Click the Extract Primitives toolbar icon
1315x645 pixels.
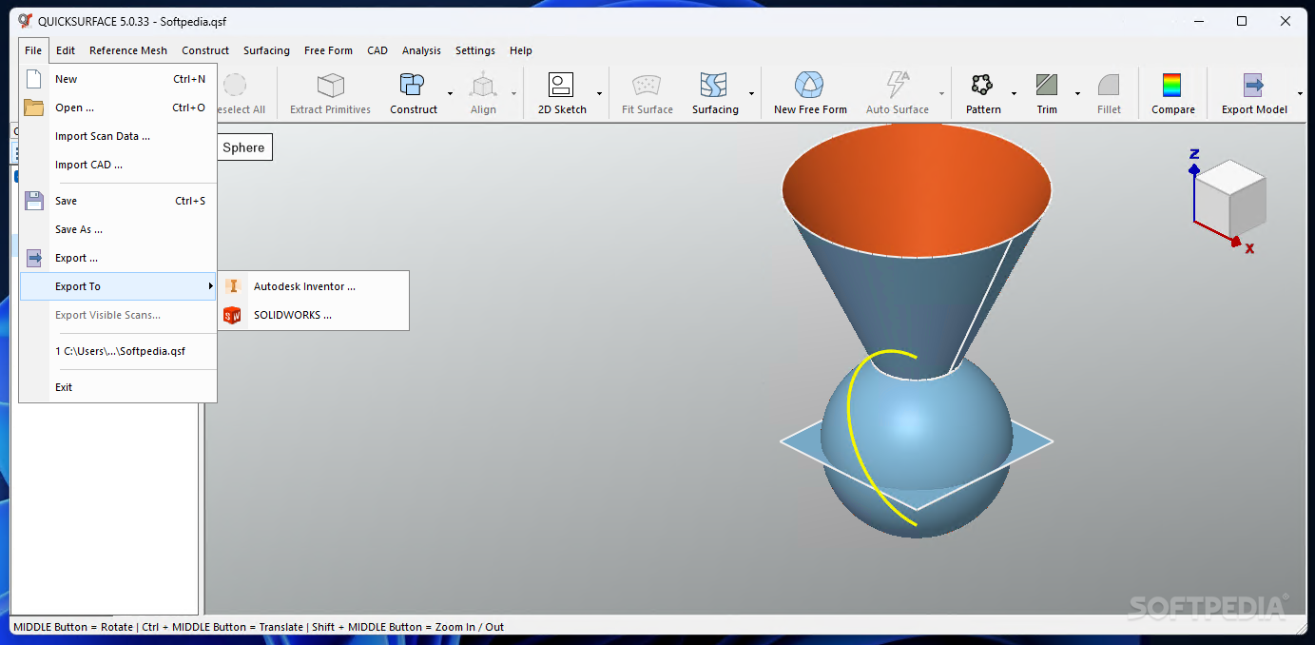click(330, 86)
